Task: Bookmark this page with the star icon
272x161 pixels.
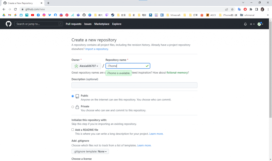Action: coord(232,9)
